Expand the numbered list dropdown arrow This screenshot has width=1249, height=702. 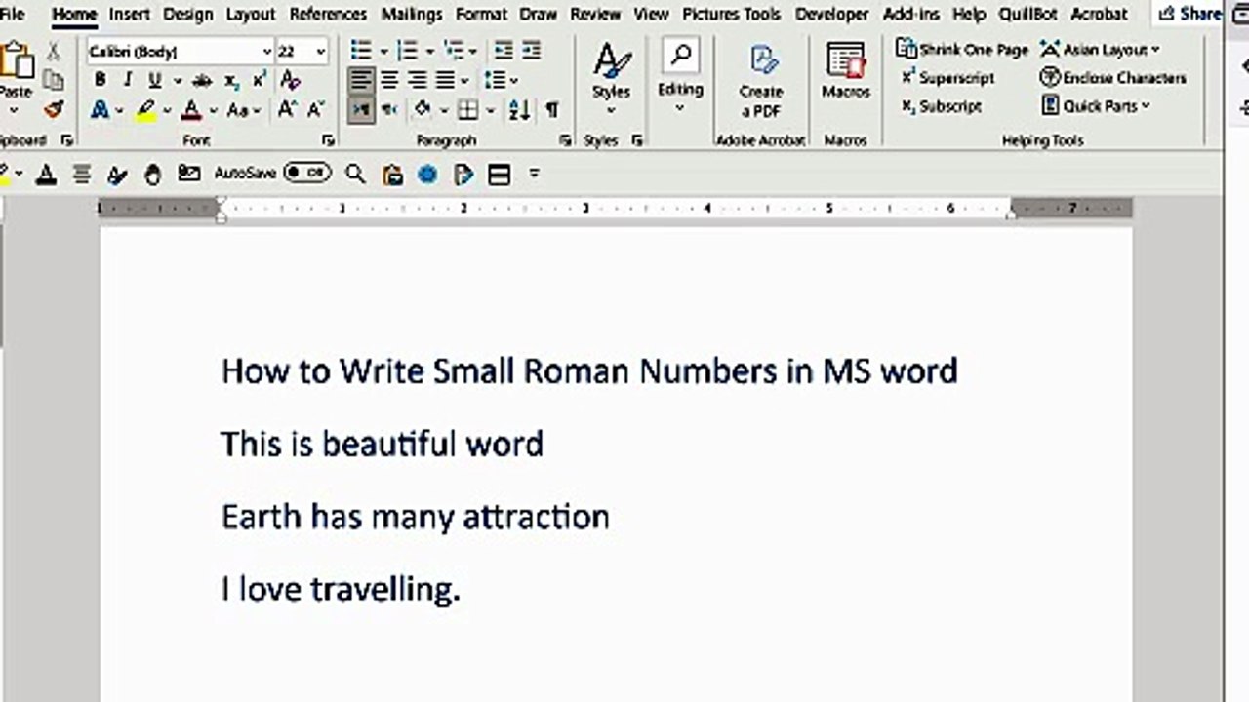429,51
